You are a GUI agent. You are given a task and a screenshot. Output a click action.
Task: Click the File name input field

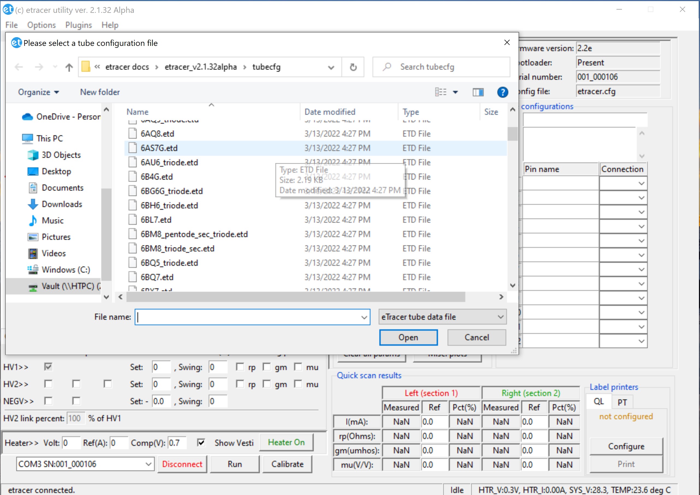[x=248, y=317]
